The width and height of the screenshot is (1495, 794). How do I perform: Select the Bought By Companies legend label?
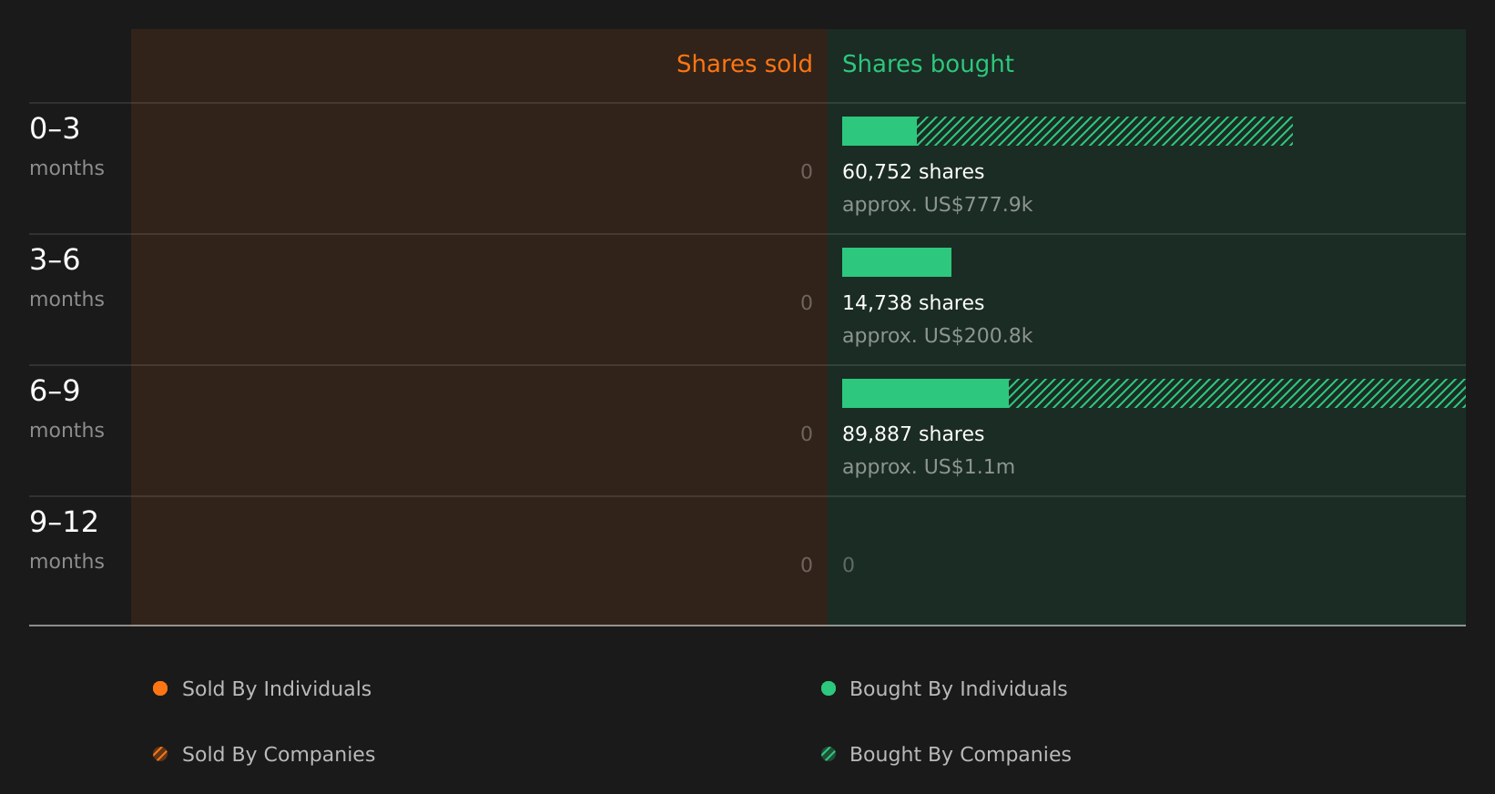click(960, 755)
